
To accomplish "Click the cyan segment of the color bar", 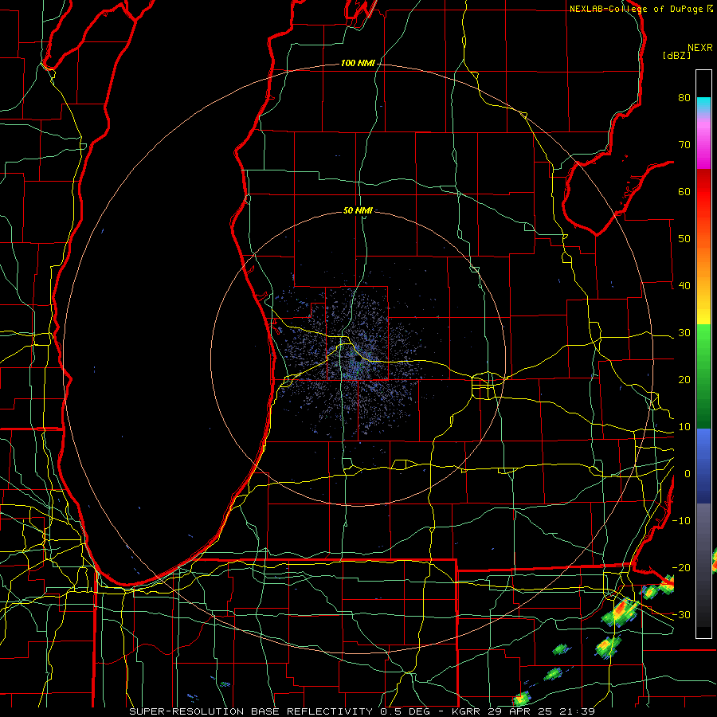I will (703, 105).
